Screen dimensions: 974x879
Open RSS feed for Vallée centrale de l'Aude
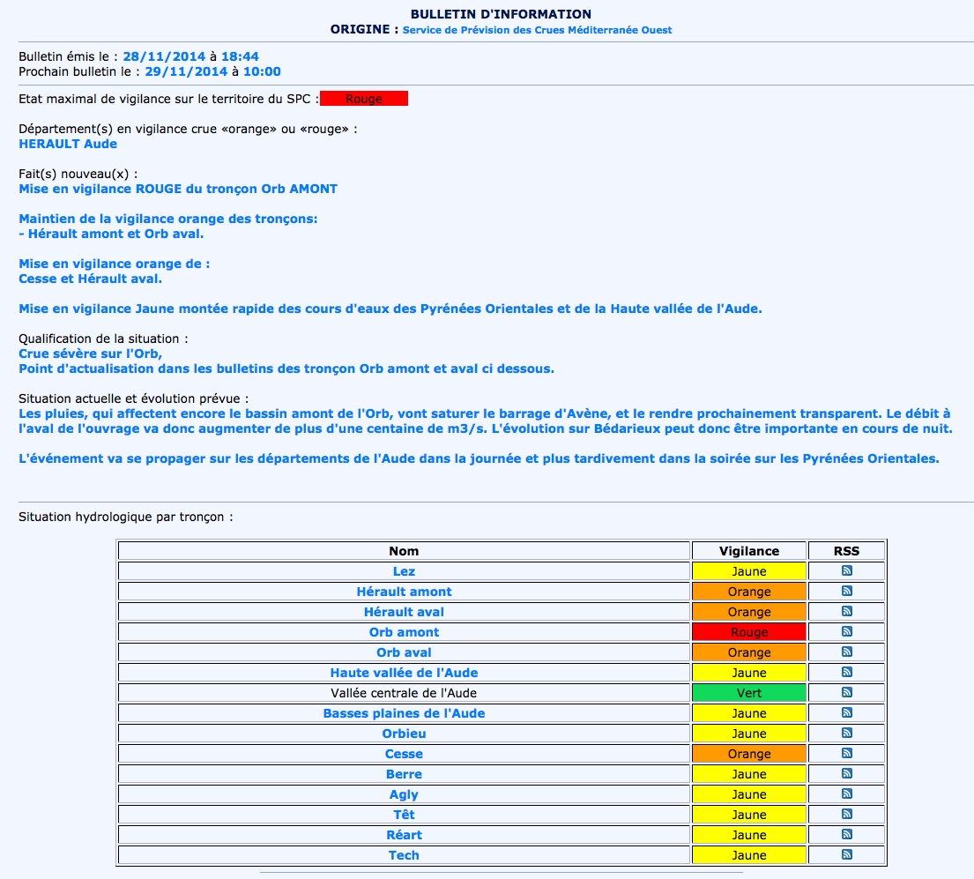click(847, 692)
